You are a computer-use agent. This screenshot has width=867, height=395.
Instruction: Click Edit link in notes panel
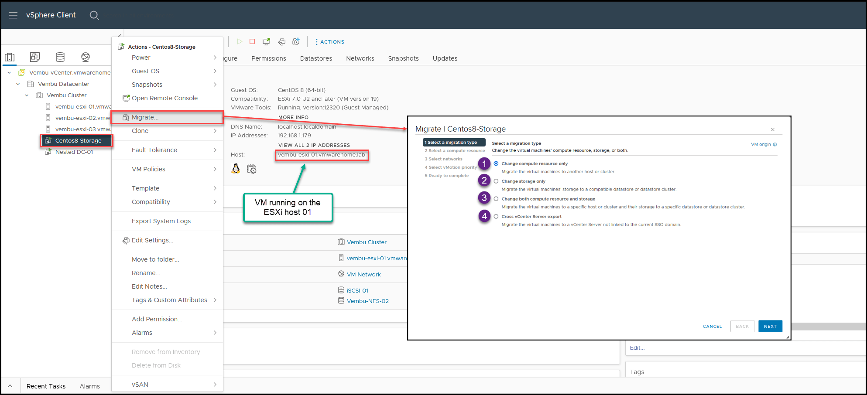[637, 347]
